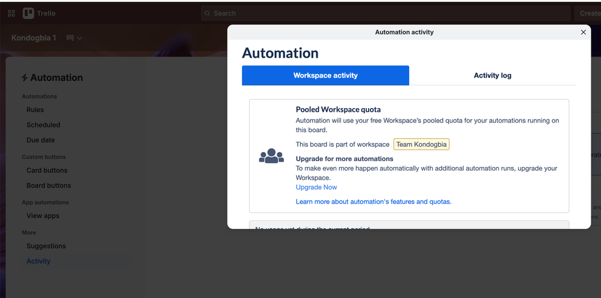Open the board view switcher dropdown
Image resolution: width=601 pixels, height=298 pixels.
click(75, 38)
